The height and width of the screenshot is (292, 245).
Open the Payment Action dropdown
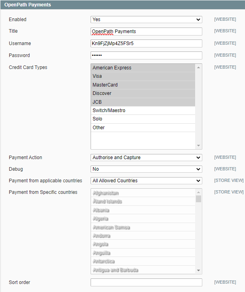coord(146,158)
